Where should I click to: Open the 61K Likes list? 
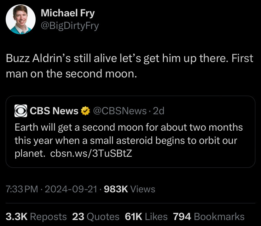(x=146, y=217)
